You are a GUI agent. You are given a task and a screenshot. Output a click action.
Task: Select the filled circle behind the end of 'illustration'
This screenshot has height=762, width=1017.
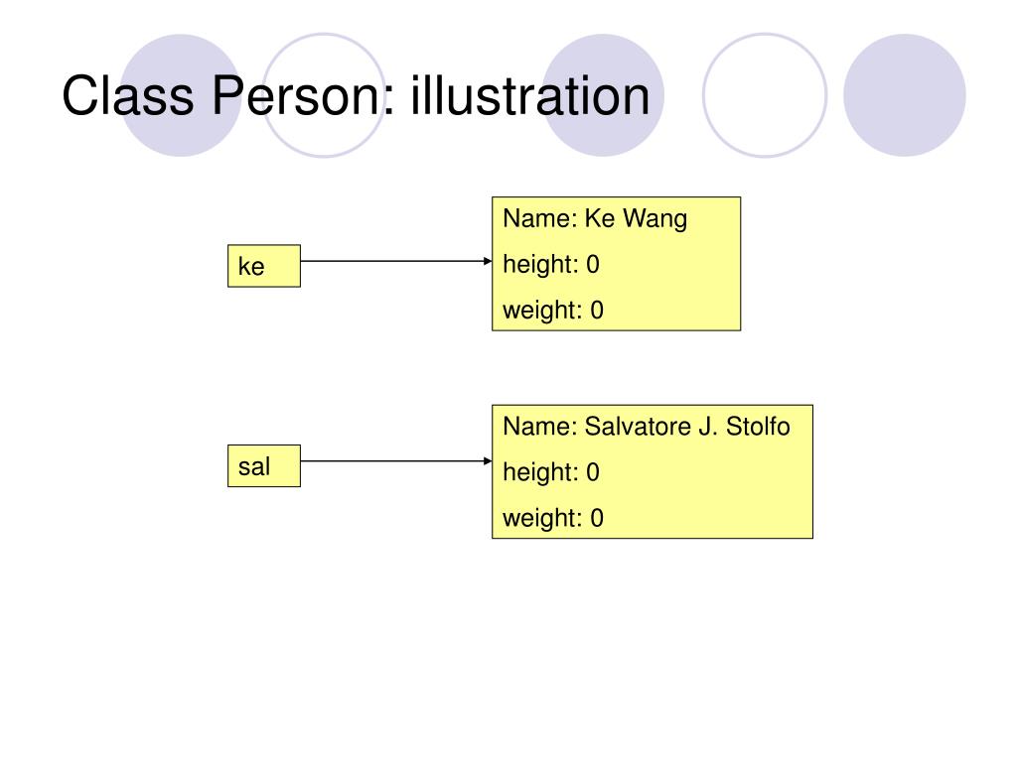point(603,95)
